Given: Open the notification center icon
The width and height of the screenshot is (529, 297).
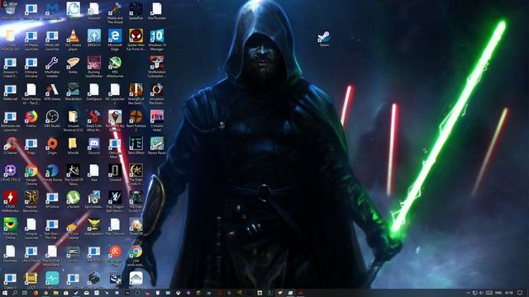Looking at the screenshot, I should pos(520,293).
